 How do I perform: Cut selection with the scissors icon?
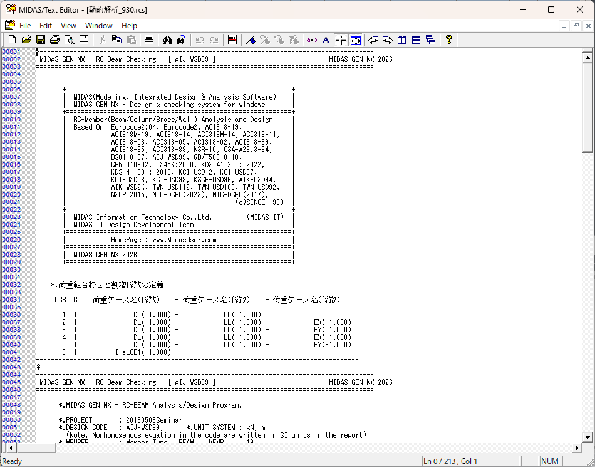click(102, 40)
